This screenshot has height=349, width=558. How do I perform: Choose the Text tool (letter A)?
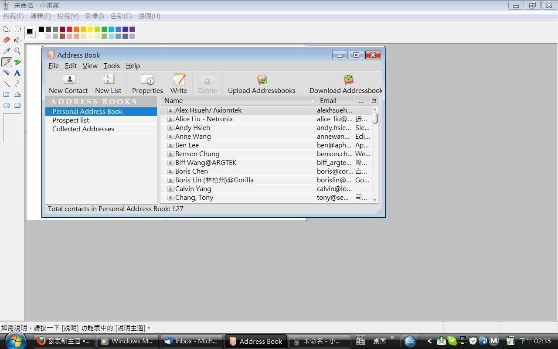17,73
